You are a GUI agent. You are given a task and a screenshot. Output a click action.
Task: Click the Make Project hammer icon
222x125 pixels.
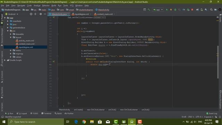149,10
